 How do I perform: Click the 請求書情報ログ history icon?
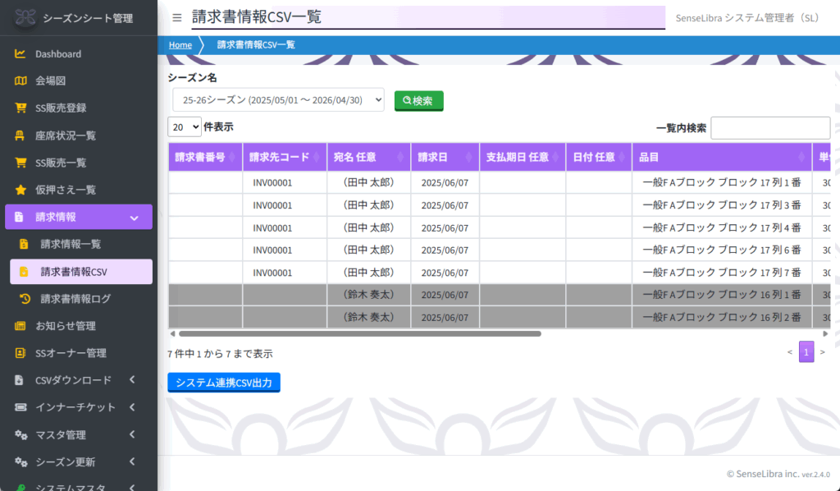pos(25,299)
